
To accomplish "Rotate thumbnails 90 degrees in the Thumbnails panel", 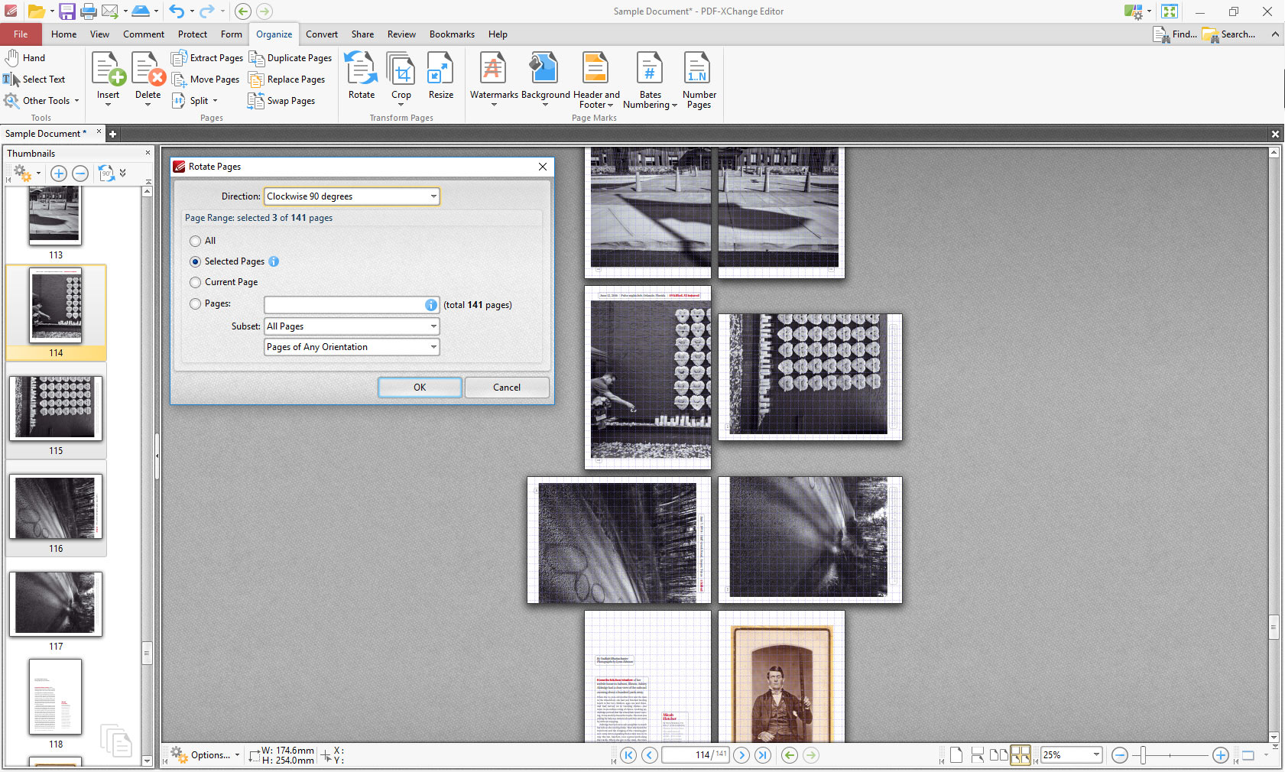I will click(x=106, y=174).
